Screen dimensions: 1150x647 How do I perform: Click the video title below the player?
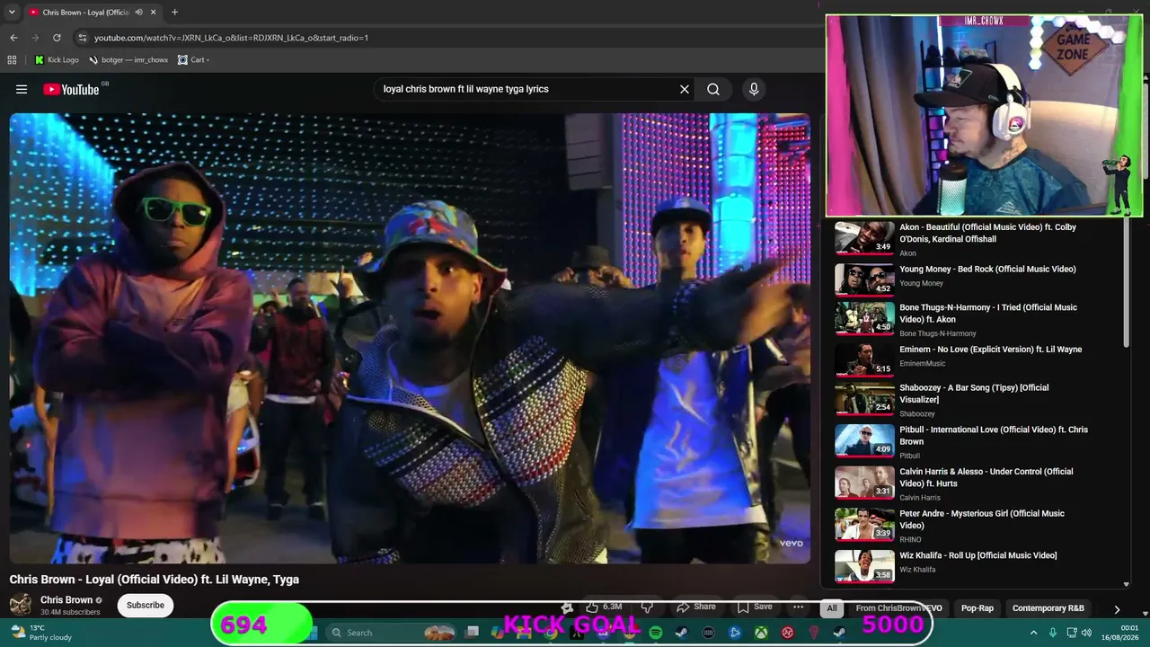point(155,580)
